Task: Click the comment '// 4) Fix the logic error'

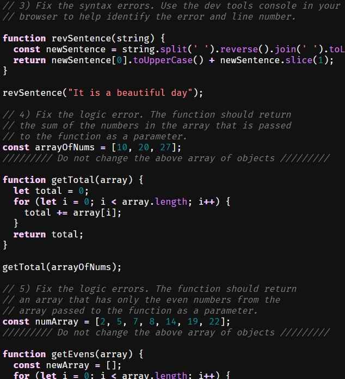Action: click(147, 114)
